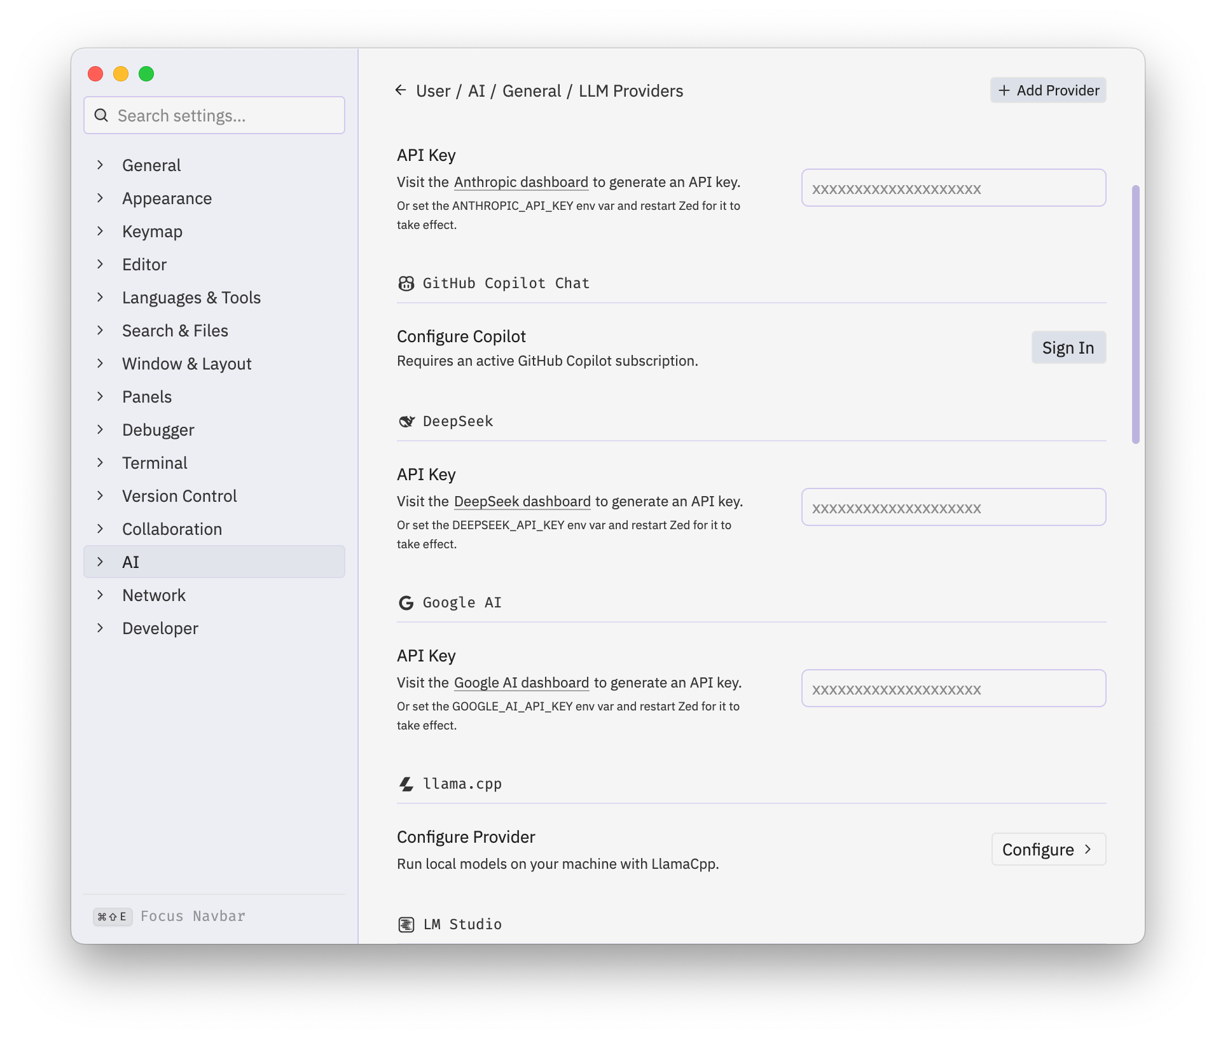Screen dimensions: 1216x1038
Task: Click the Add Provider button
Action: [1048, 90]
